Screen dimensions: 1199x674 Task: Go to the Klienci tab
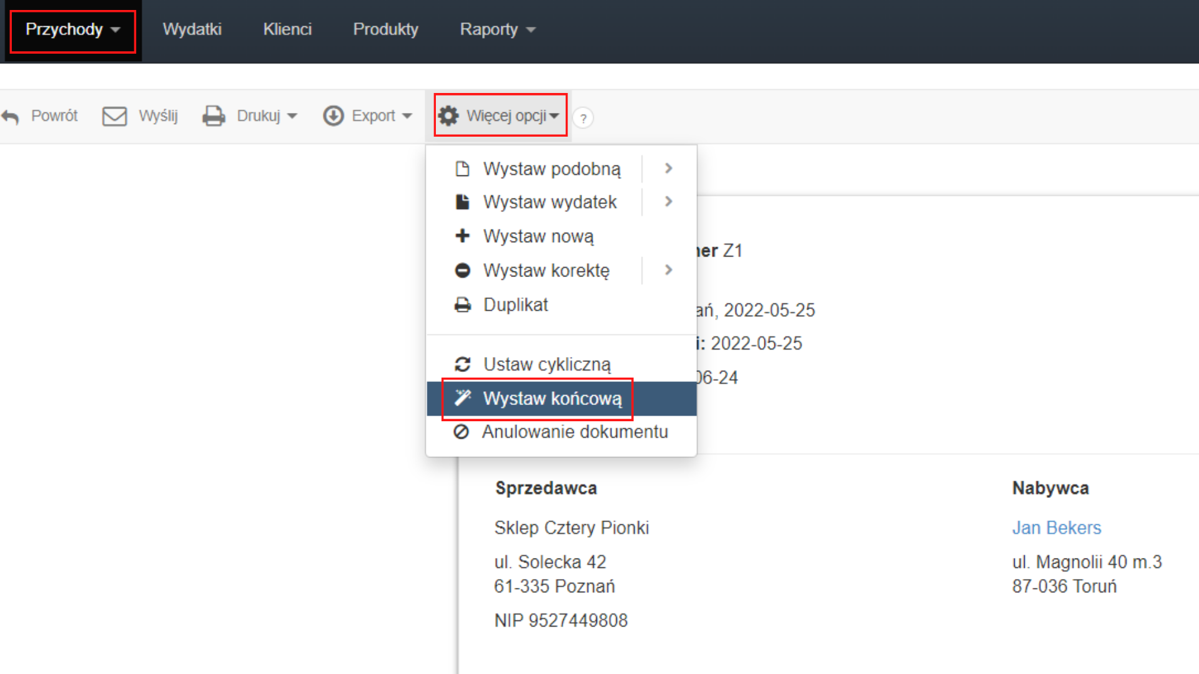(x=287, y=30)
